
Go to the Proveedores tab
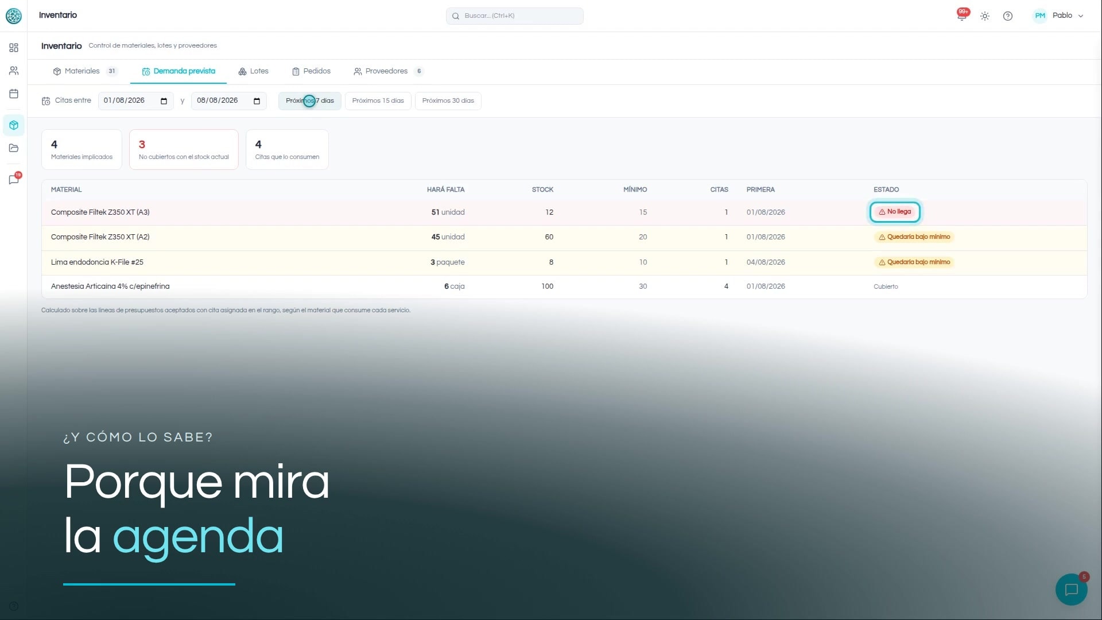[x=389, y=71]
